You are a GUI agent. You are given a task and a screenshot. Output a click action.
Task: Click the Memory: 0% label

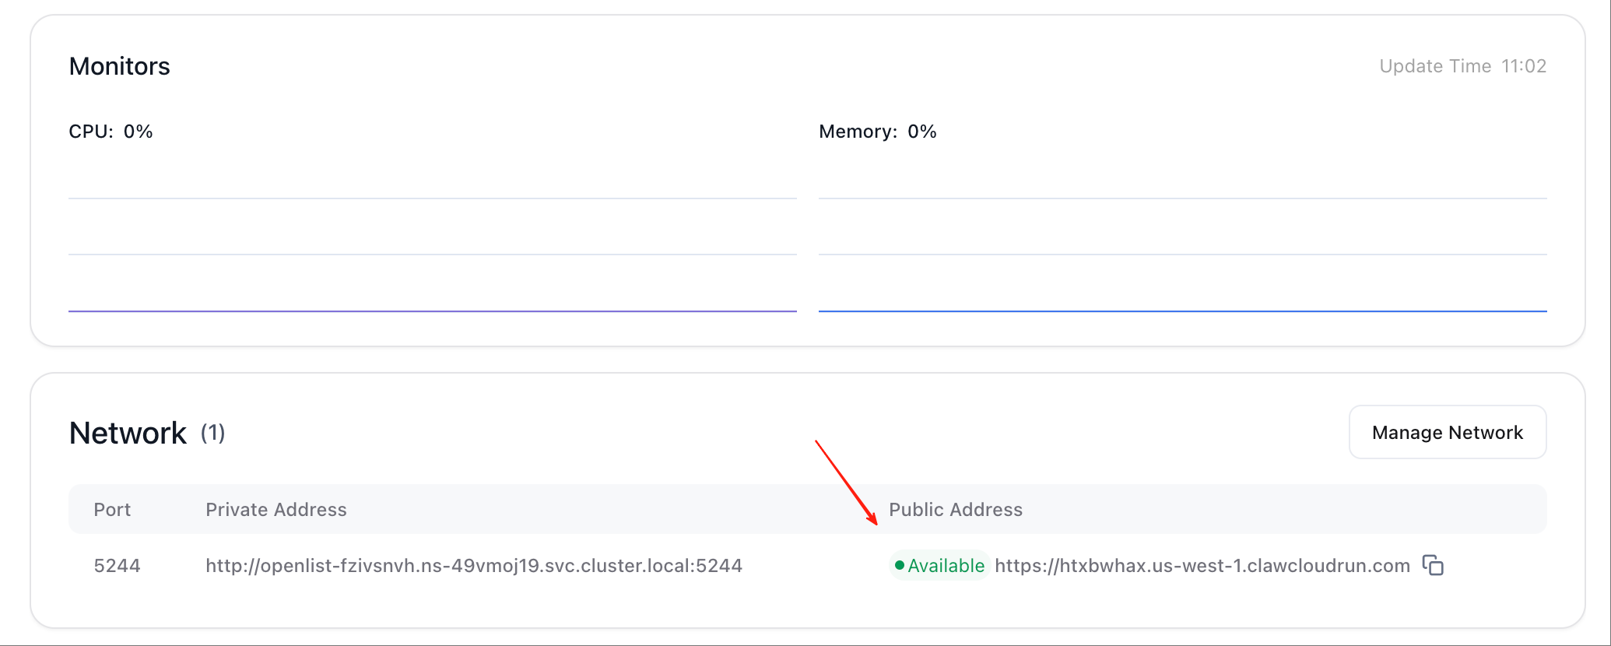tap(877, 132)
